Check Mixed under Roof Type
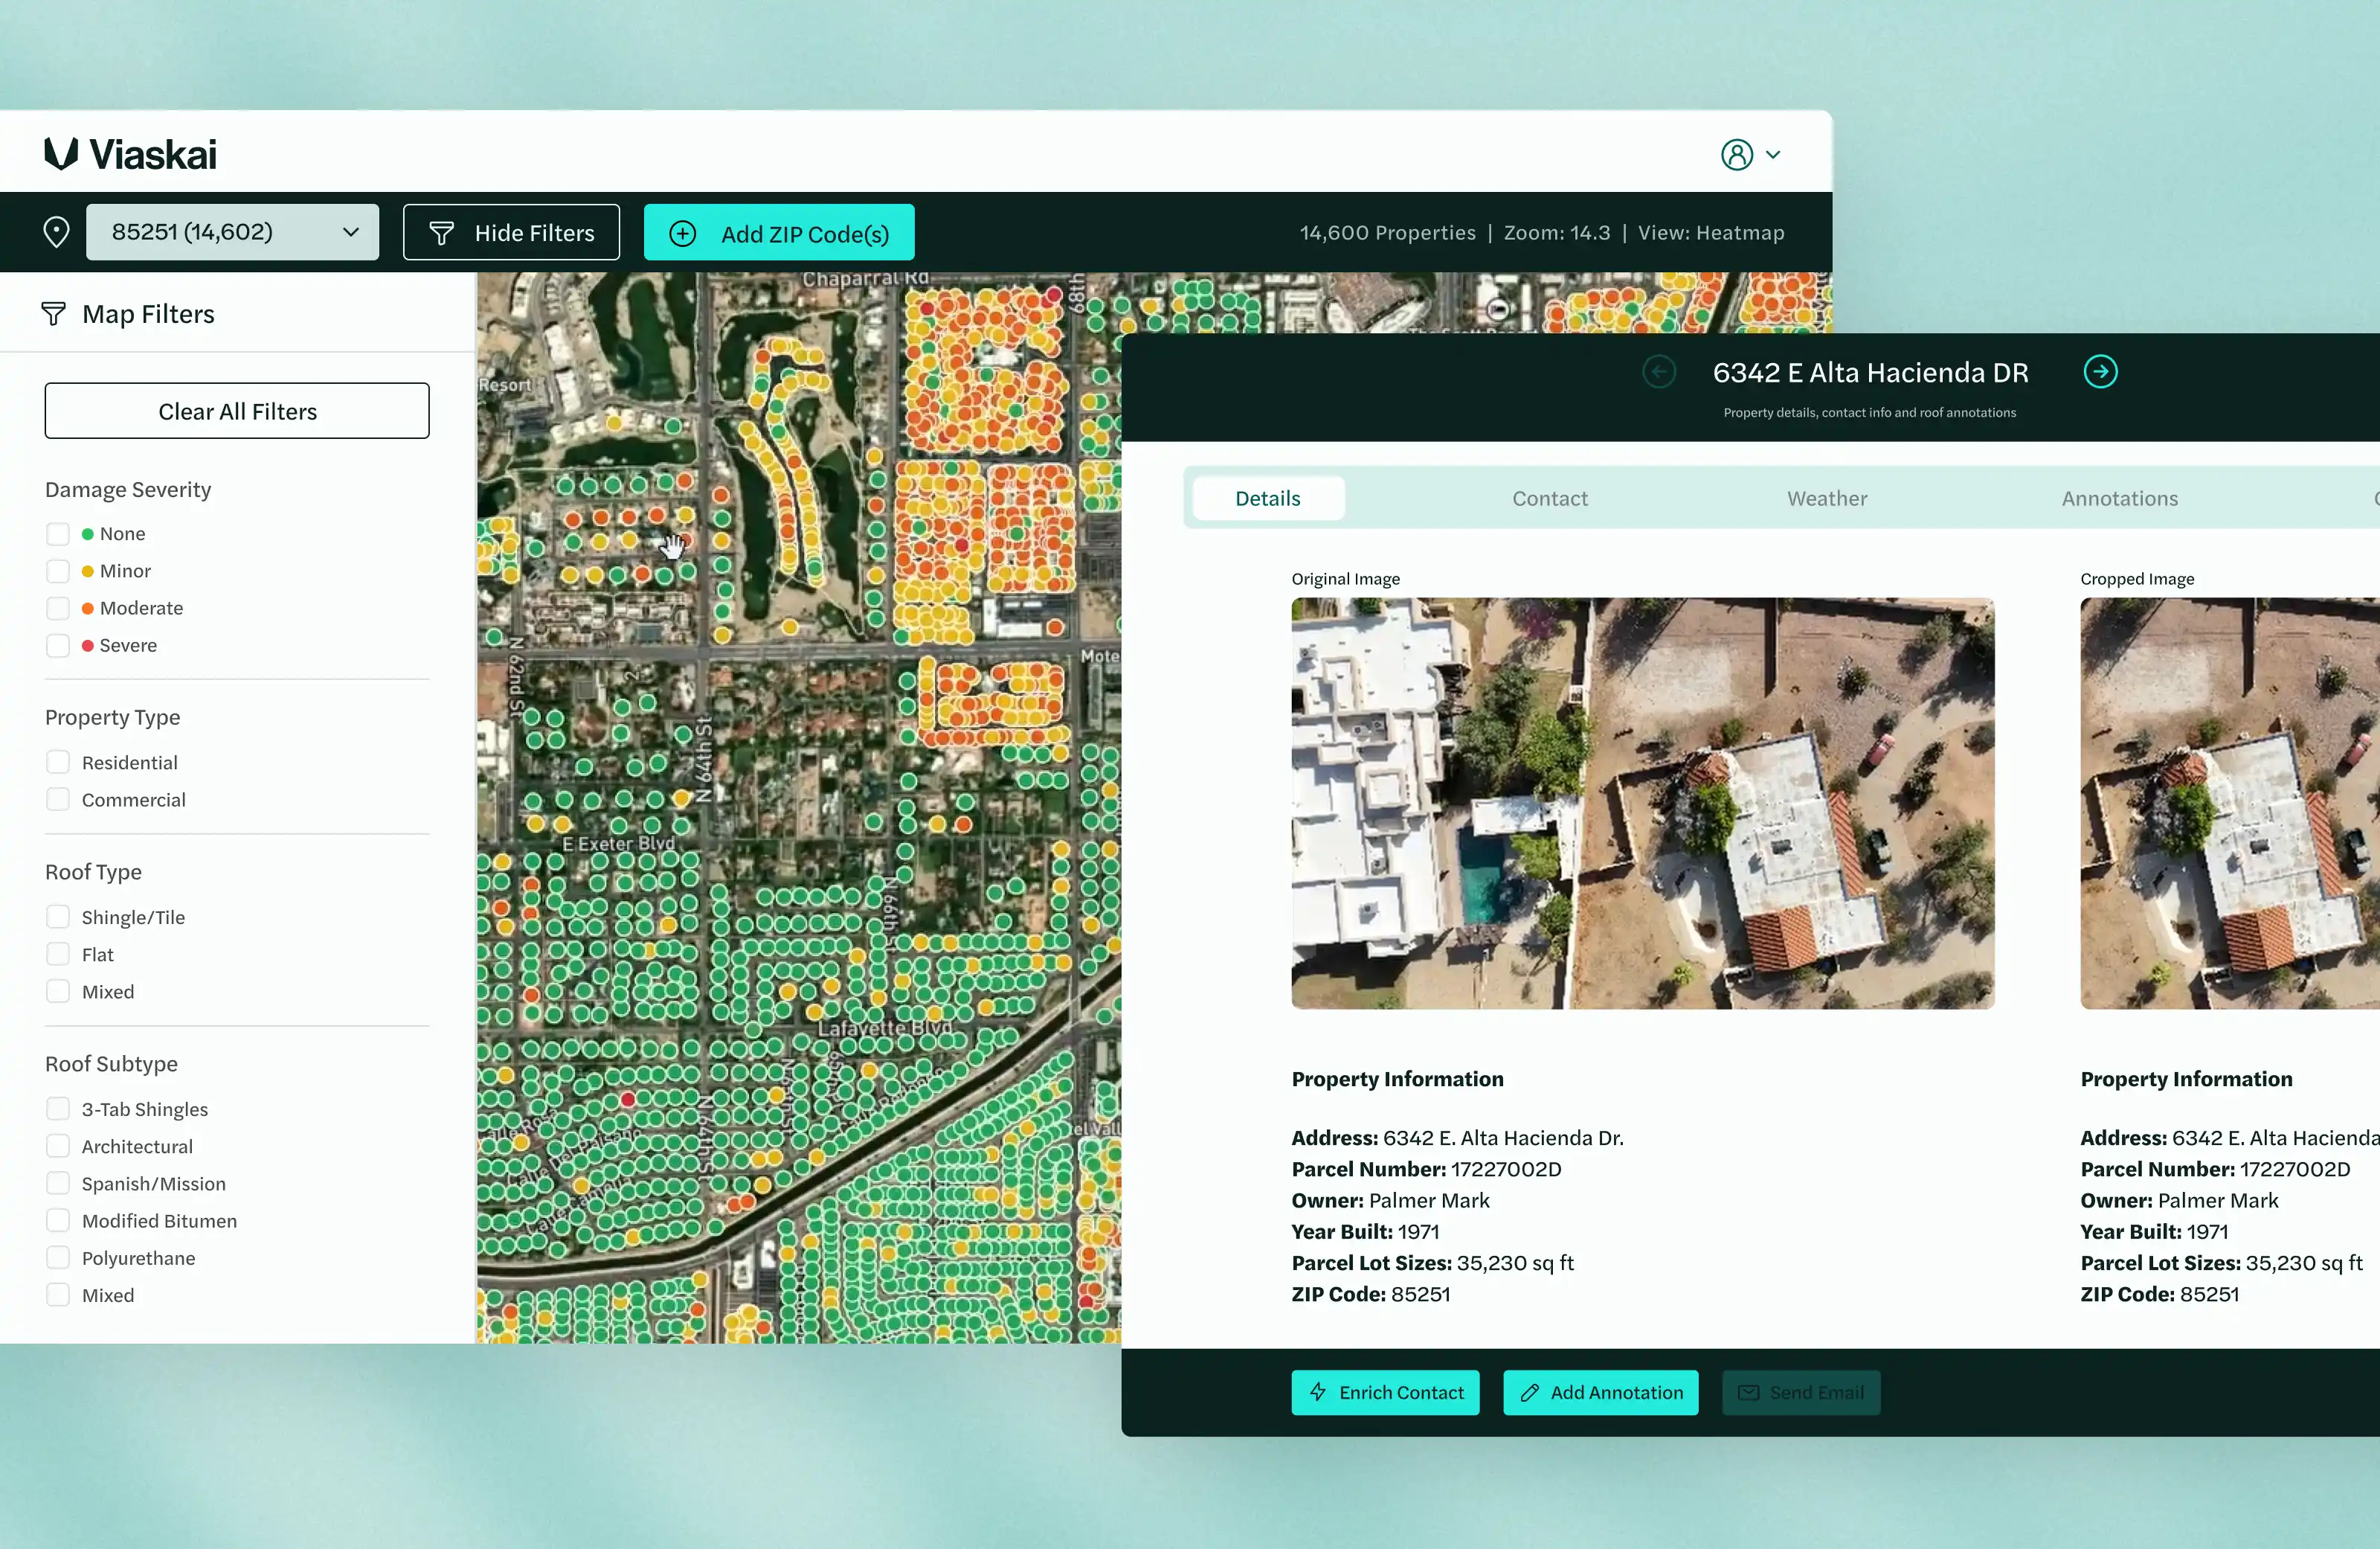Screen dimensions: 2380x1549 [58, 992]
